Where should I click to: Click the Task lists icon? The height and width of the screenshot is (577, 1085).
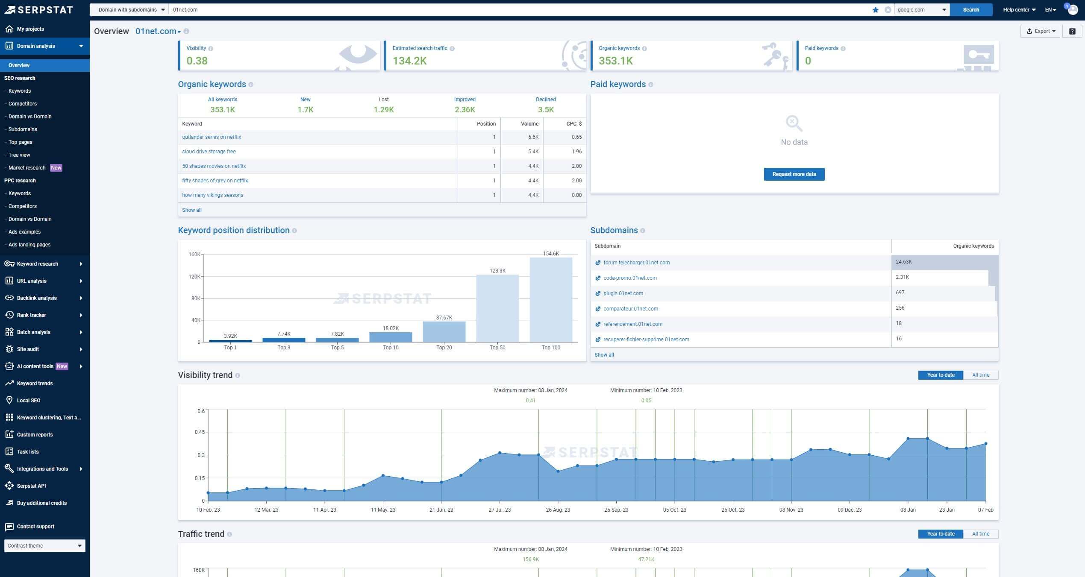click(9, 452)
